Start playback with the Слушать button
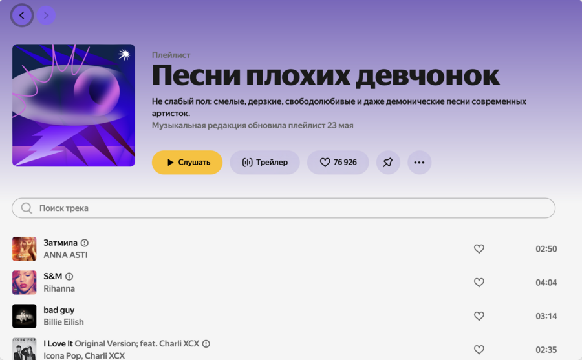The height and width of the screenshot is (360, 582). (x=187, y=162)
